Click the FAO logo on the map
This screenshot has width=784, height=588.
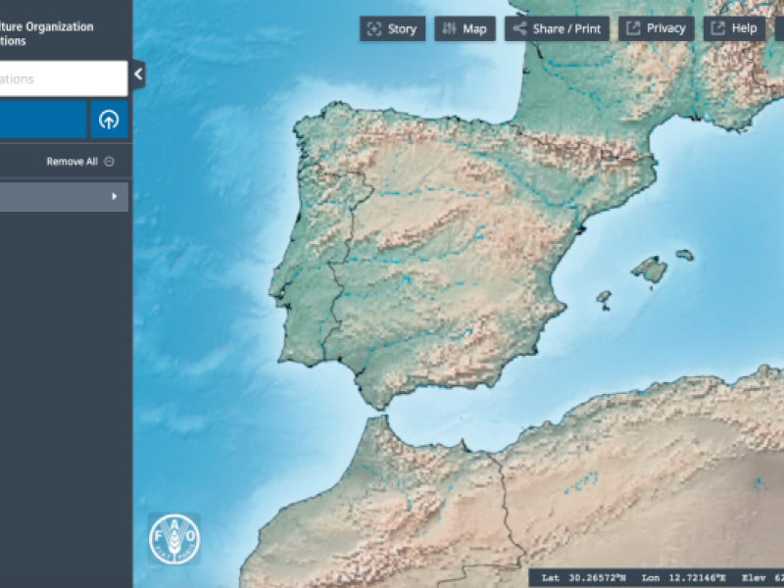(174, 538)
